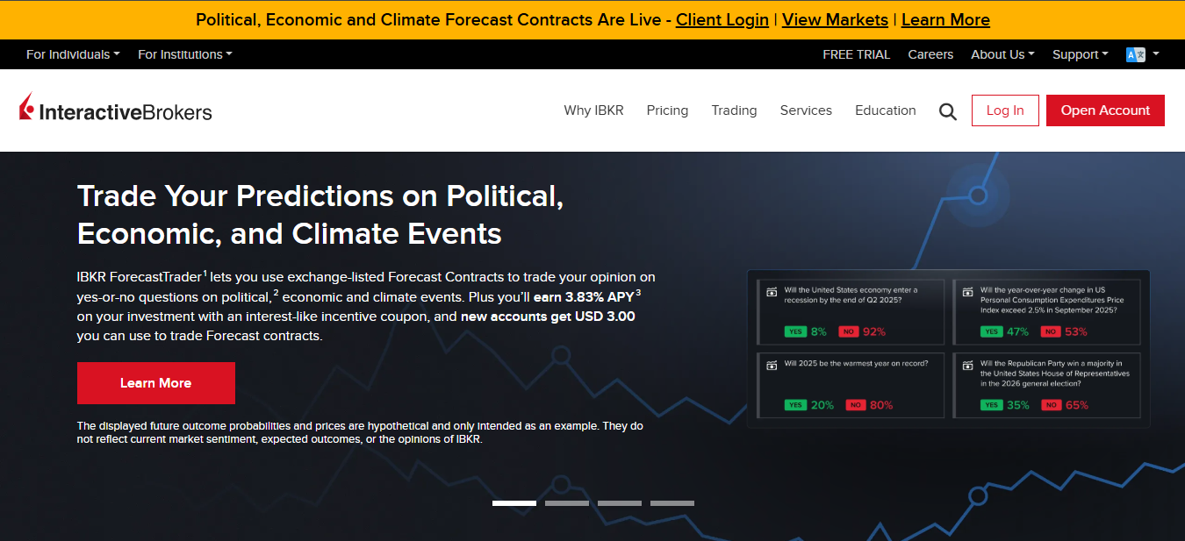Open the About Us dropdown

pyautogui.click(x=1002, y=54)
